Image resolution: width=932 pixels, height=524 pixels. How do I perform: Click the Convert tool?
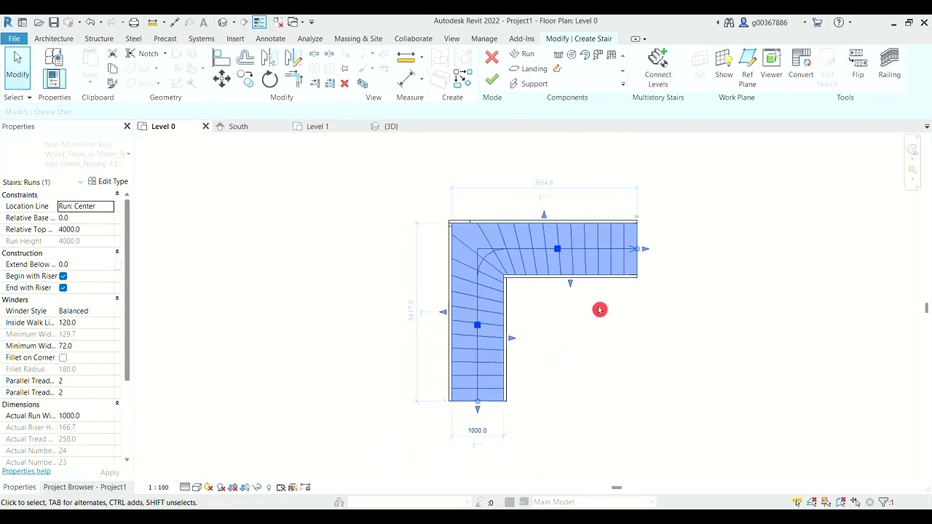point(801,64)
